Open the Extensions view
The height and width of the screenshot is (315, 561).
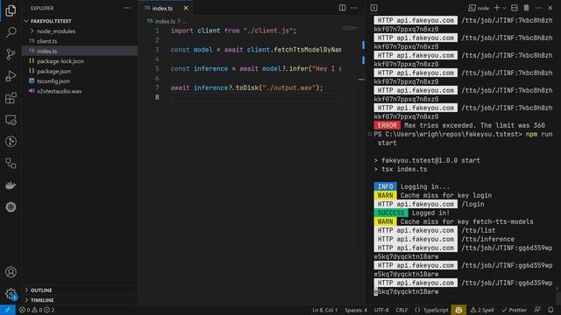click(x=11, y=98)
